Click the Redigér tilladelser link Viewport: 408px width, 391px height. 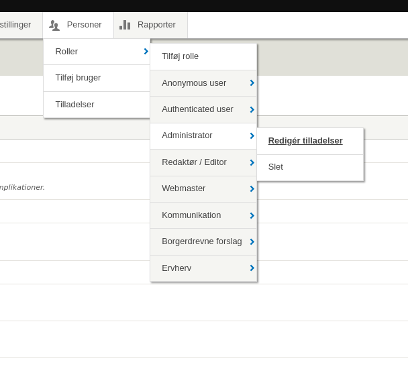click(305, 141)
